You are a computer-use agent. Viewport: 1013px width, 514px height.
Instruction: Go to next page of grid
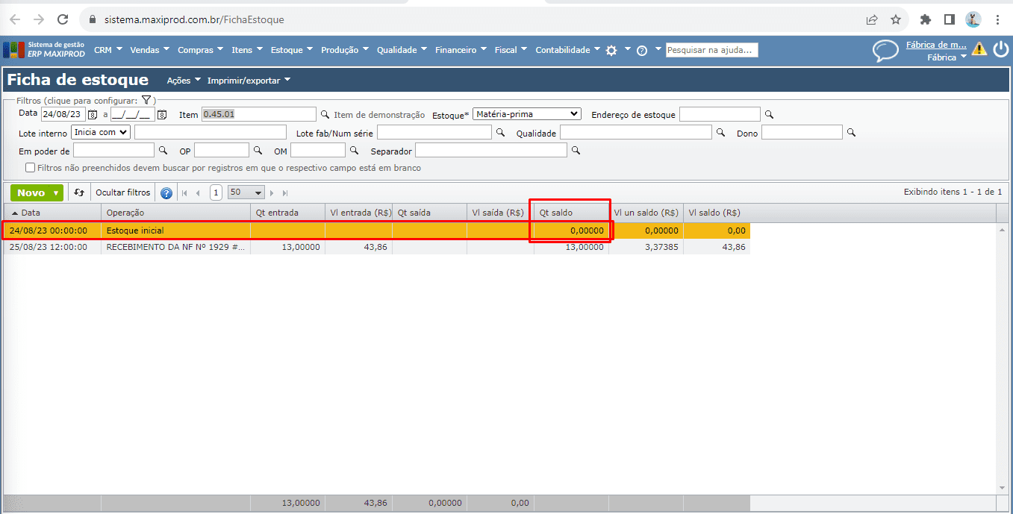coord(272,193)
